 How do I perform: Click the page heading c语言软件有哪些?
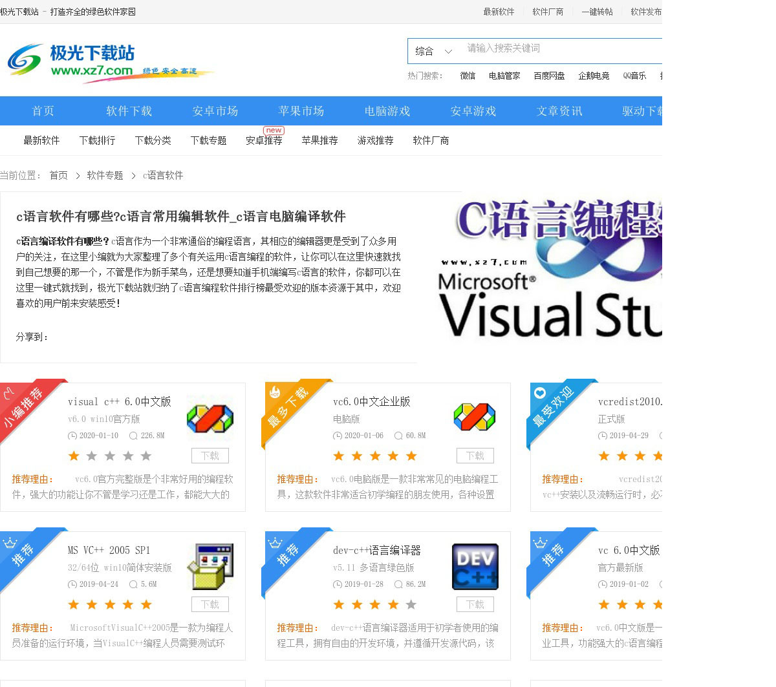(181, 217)
